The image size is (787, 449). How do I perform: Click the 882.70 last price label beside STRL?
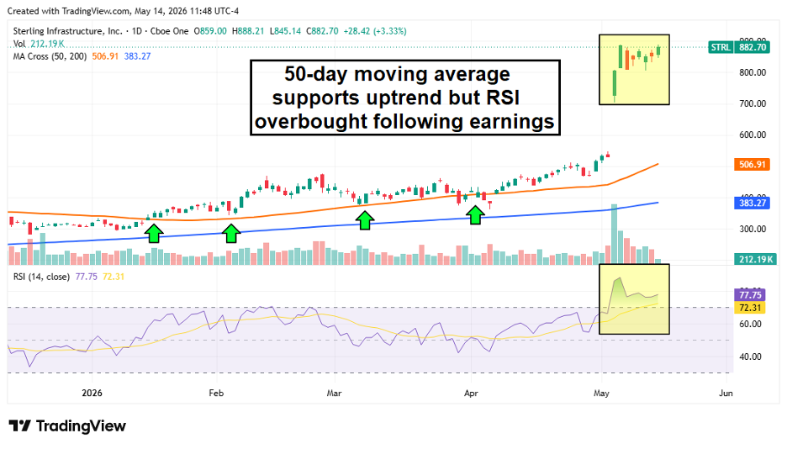tap(752, 47)
